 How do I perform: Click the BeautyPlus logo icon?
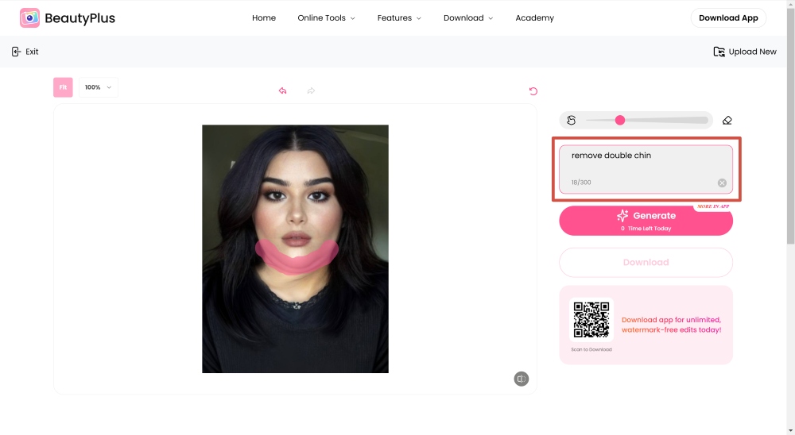click(30, 17)
